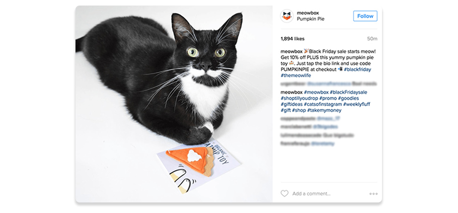Open the #catsofinstagram hashtag
458x213 pixels.
point(323,104)
